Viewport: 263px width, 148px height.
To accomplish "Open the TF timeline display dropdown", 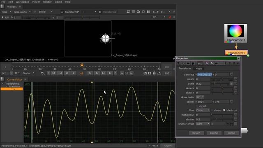I will tap(17, 73).
